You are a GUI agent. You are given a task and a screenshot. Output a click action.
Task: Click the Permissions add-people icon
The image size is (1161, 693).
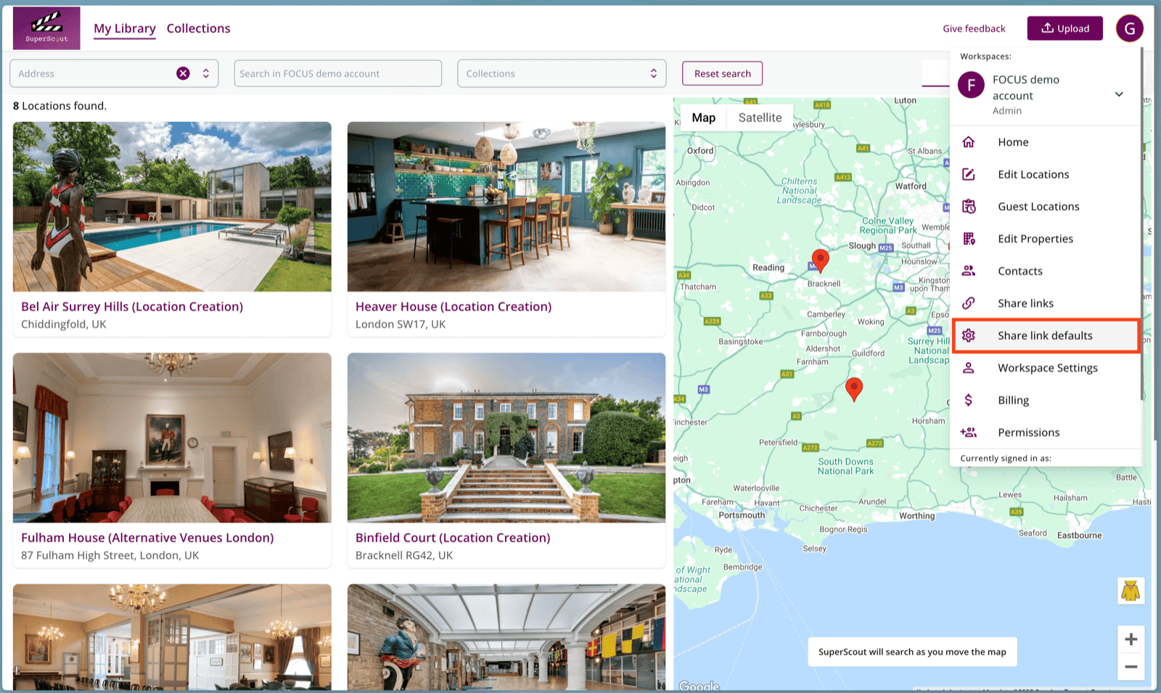[x=969, y=432]
